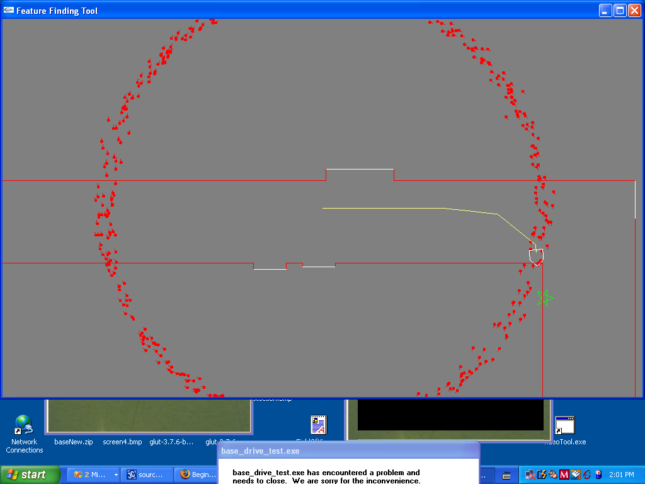Viewport: 645px width, 484px height.
Task: Open the VideoTool.exe shortcut icon
Action: (x=565, y=425)
